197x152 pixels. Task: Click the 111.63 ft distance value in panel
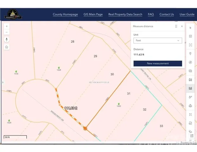tap(139, 54)
